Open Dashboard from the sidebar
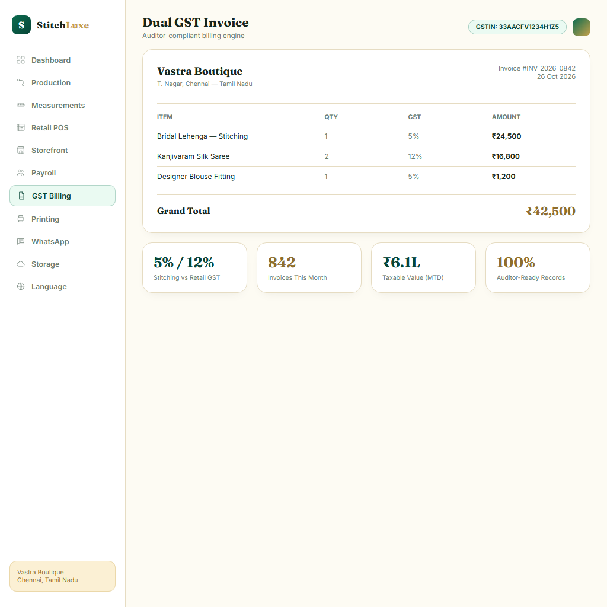This screenshot has height=607, width=607. coord(62,60)
